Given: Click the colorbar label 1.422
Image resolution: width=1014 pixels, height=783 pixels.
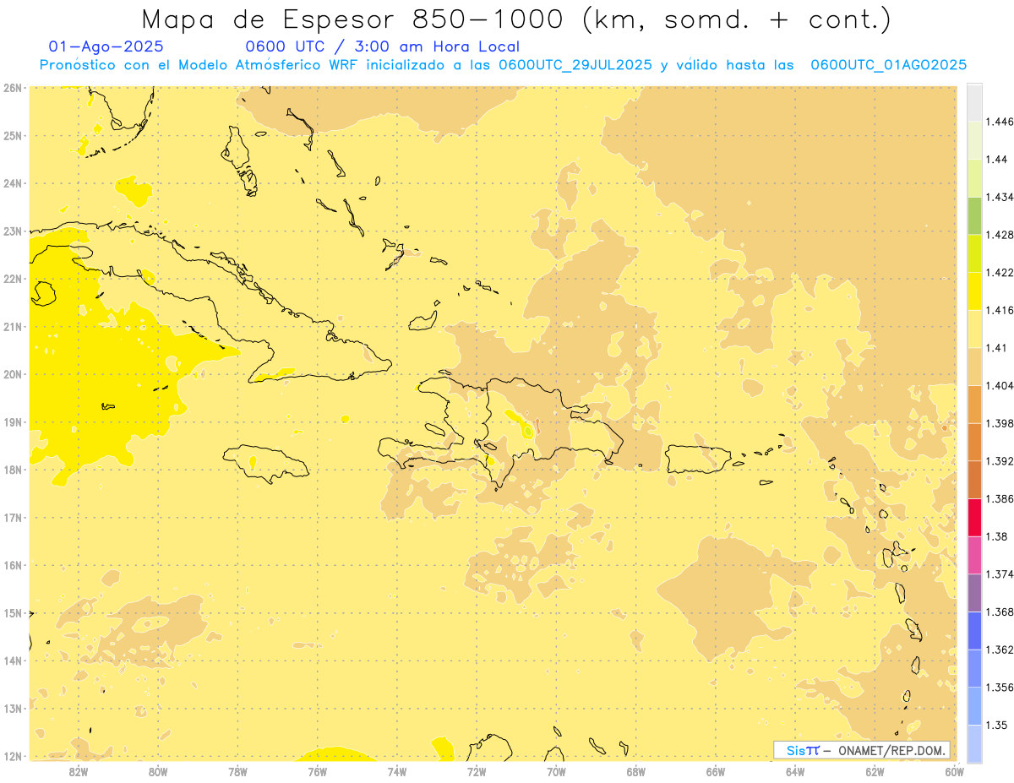Looking at the screenshot, I should (x=1000, y=272).
